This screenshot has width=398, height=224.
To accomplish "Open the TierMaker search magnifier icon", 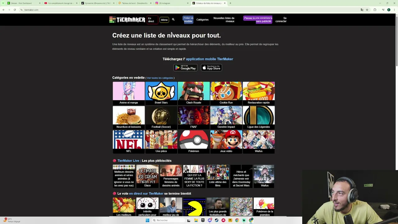I will [173, 20].
